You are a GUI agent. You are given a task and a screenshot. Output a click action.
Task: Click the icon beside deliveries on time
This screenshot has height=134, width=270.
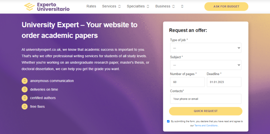click(25, 89)
